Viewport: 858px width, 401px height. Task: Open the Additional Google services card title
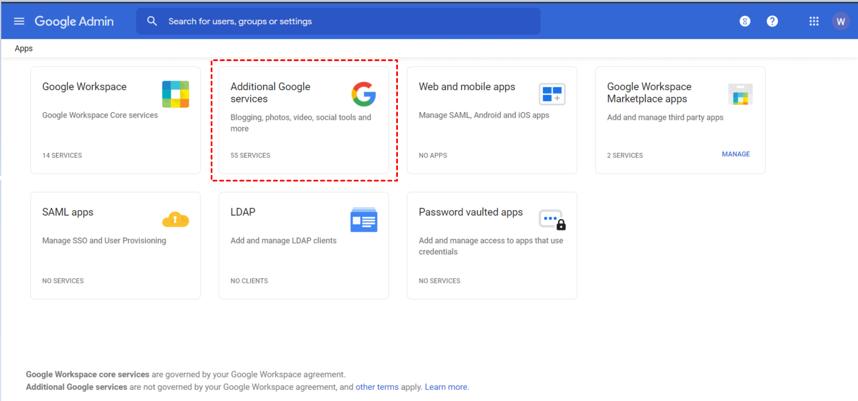[270, 92]
